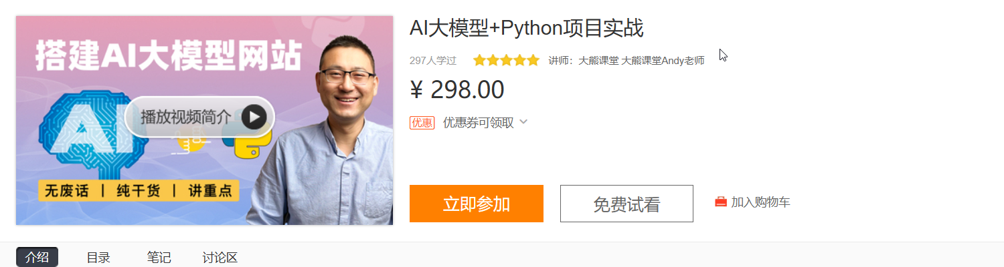Click the play button on the video preview
This screenshot has height=267, width=1004.
point(254,117)
